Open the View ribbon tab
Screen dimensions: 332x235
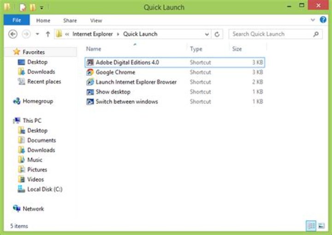pyautogui.click(x=96, y=20)
